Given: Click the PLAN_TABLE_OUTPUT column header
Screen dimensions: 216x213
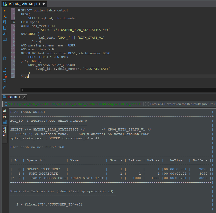Looking at the screenshot, I should (28, 112).
